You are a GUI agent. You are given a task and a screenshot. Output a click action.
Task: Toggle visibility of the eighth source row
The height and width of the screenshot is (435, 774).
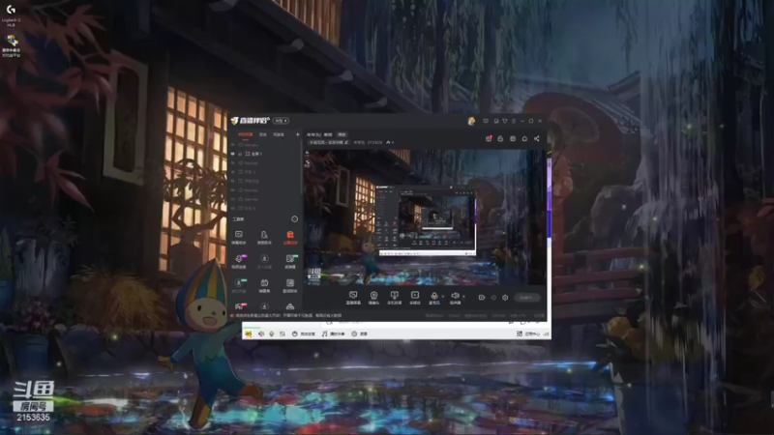(233, 208)
